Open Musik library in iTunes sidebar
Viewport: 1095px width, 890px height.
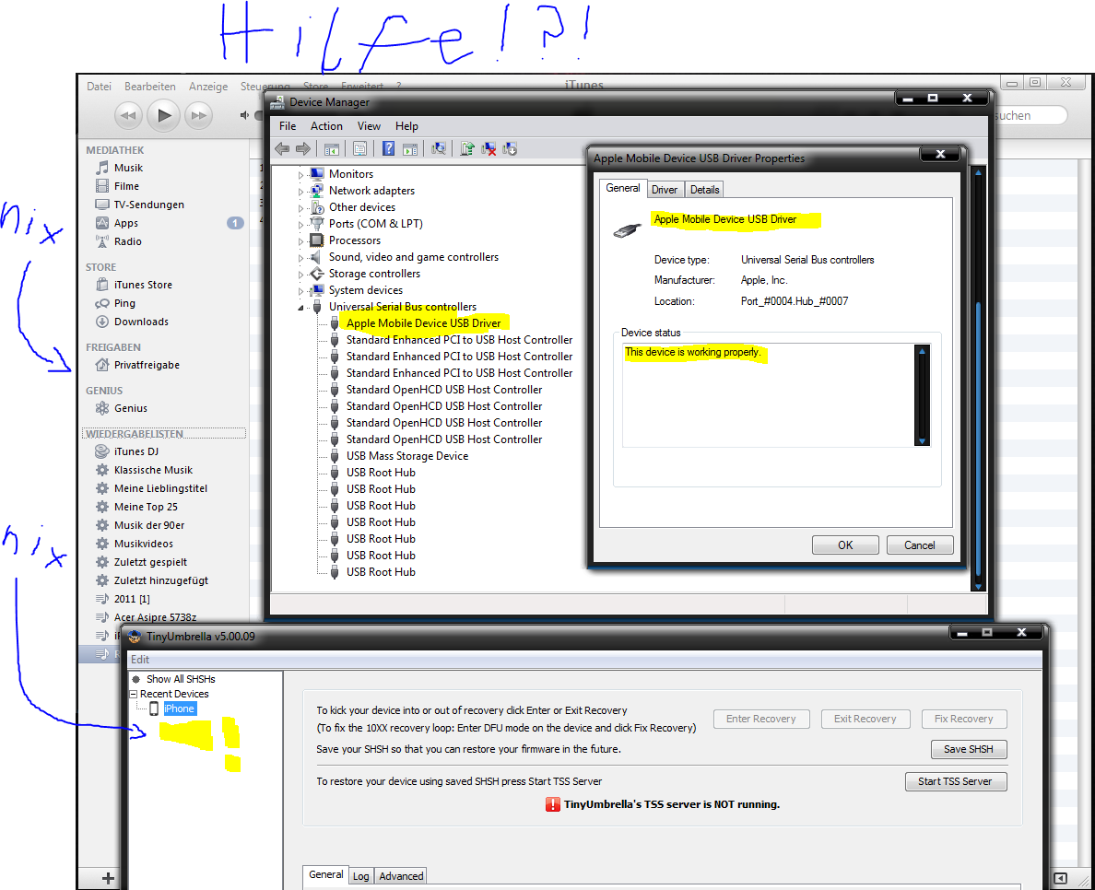tap(128, 168)
